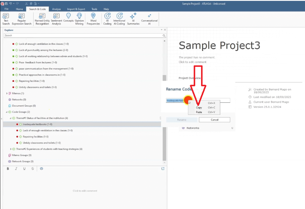Click the Concepts lightbulb icon
The image size is (305, 209).
point(68,18)
